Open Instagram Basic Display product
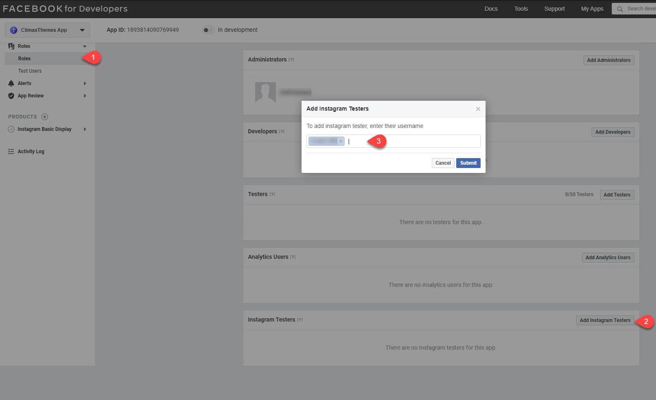The height and width of the screenshot is (400, 656). [x=45, y=129]
